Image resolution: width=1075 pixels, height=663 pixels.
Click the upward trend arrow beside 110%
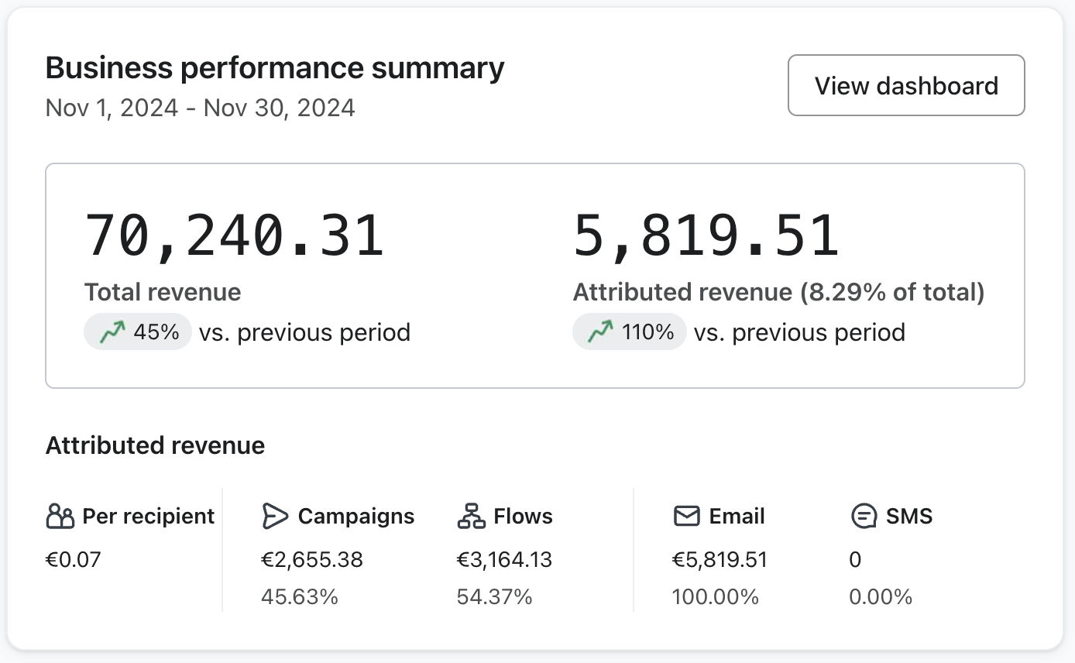pyautogui.click(x=600, y=332)
